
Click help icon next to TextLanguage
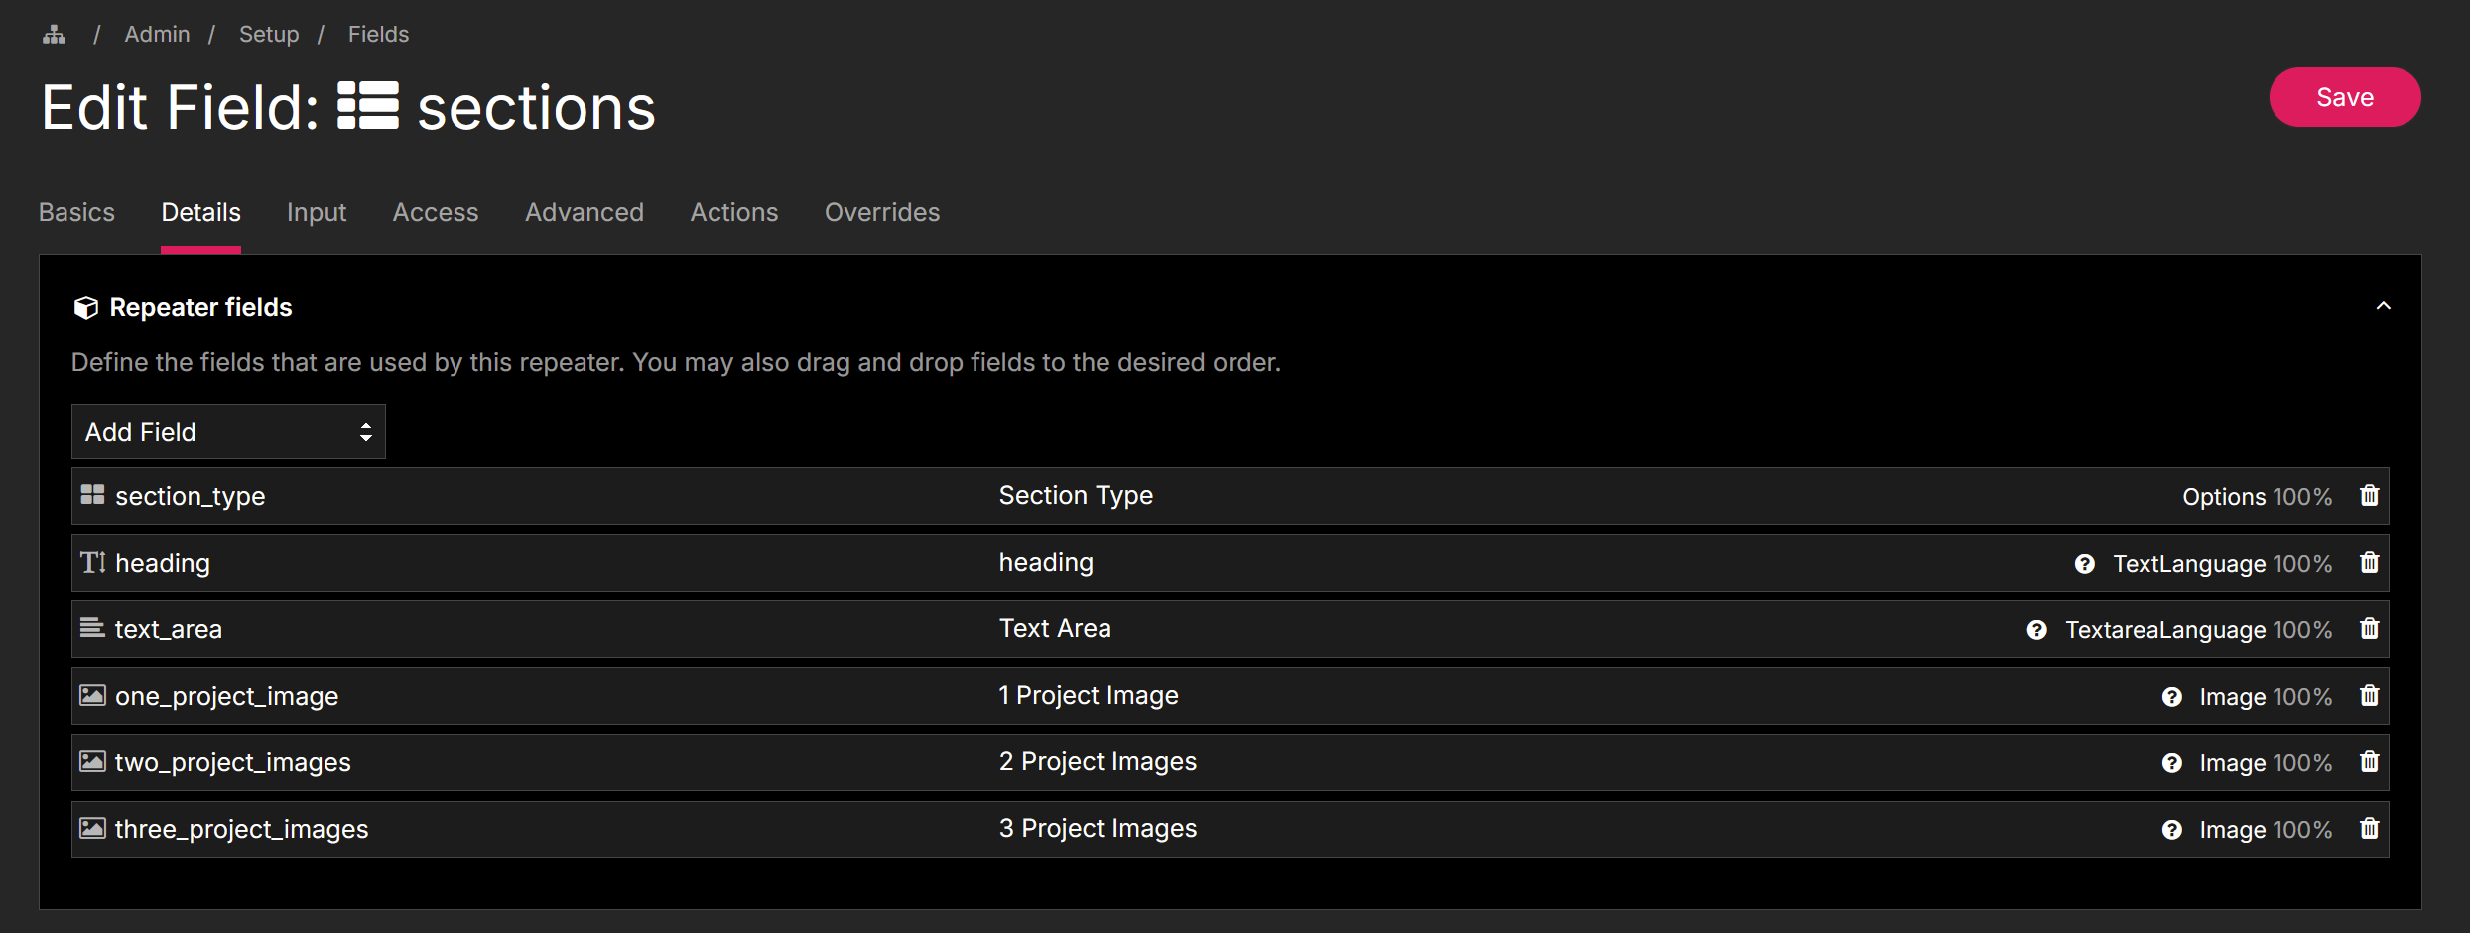click(2084, 564)
